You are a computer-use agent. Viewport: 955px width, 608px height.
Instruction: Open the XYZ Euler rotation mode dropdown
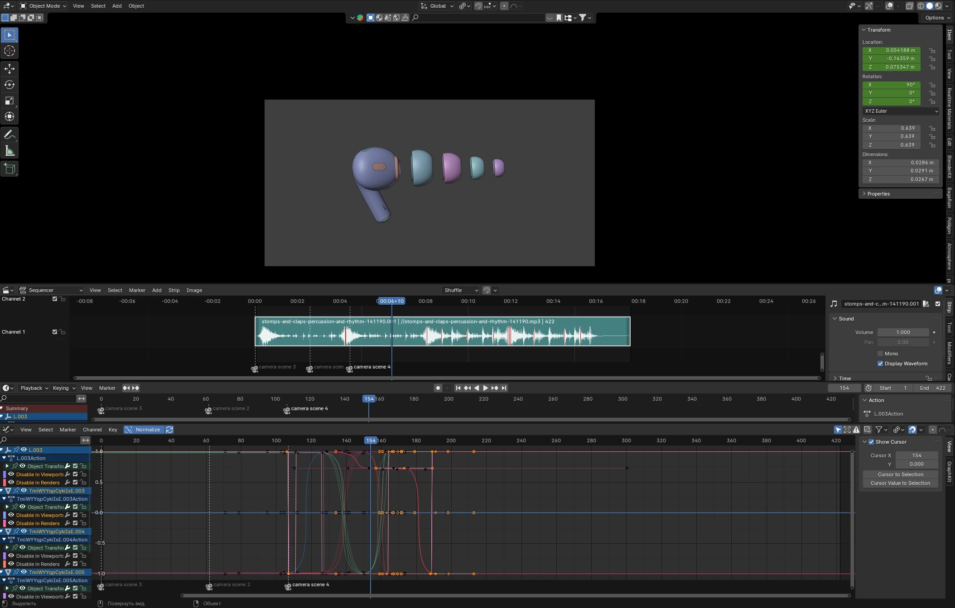[x=901, y=111]
